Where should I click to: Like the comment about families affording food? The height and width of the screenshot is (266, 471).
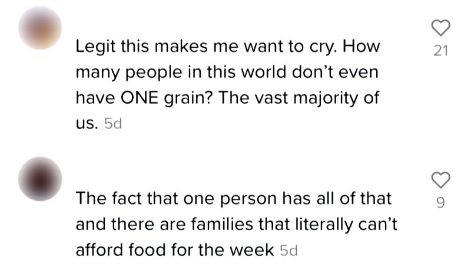pyautogui.click(x=440, y=180)
